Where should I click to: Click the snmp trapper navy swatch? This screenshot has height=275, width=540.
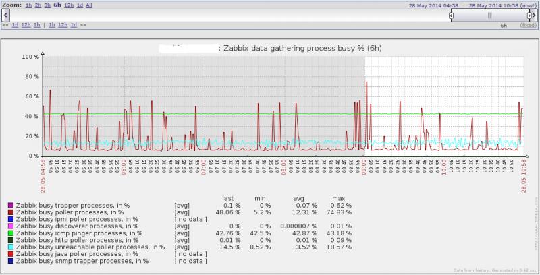11,261
